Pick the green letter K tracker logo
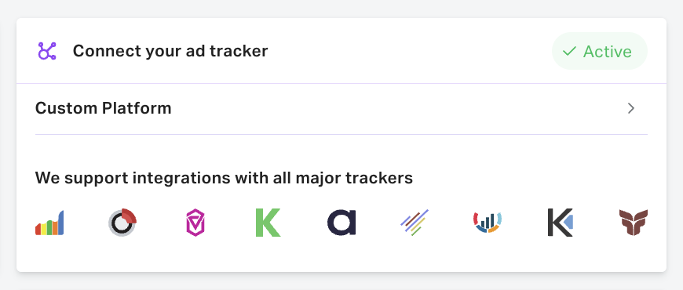This screenshot has width=683, height=290. tap(268, 223)
